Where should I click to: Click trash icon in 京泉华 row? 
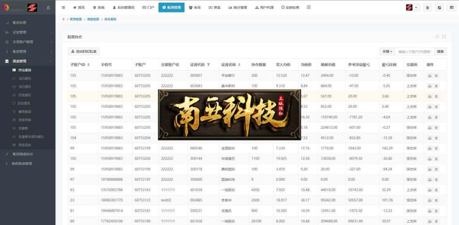click(436, 200)
